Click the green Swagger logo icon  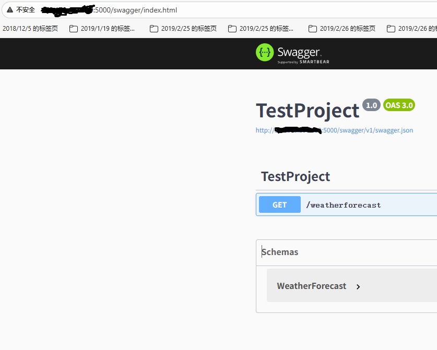(x=265, y=53)
